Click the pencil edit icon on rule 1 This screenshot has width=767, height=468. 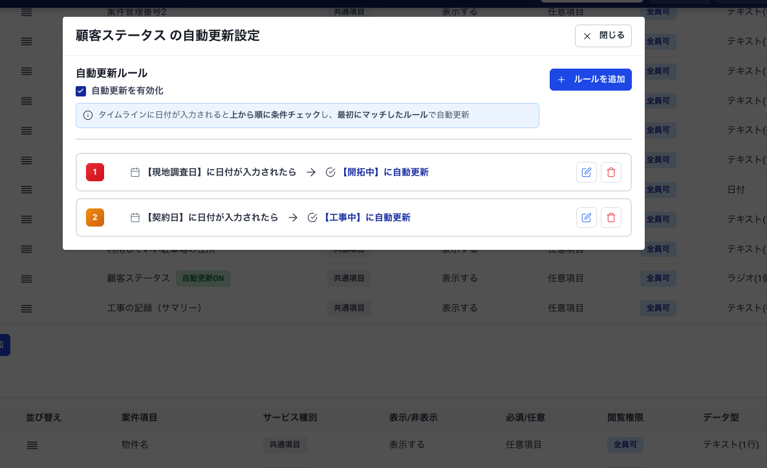pos(587,172)
